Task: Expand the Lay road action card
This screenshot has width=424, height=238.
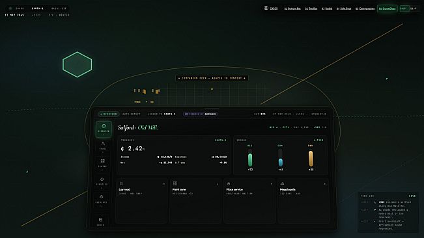Action: point(142,200)
